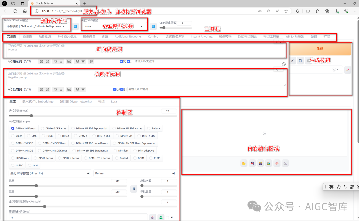Collapse the 反向词 panel chevron
This screenshot has height=221, width=359.
(10, 89)
